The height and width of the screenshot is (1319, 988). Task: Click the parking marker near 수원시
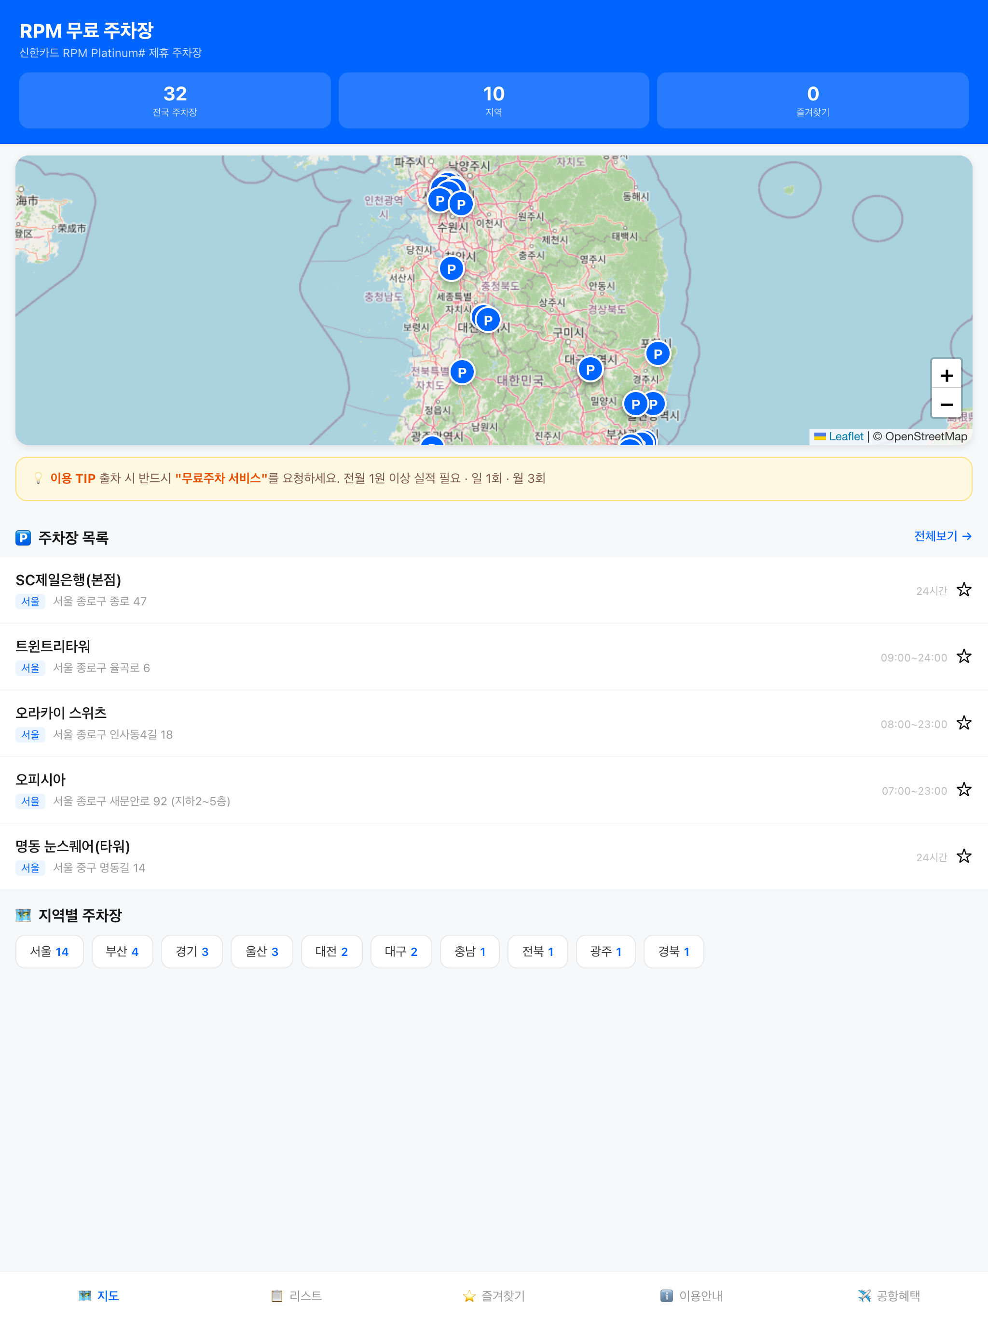[461, 204]
